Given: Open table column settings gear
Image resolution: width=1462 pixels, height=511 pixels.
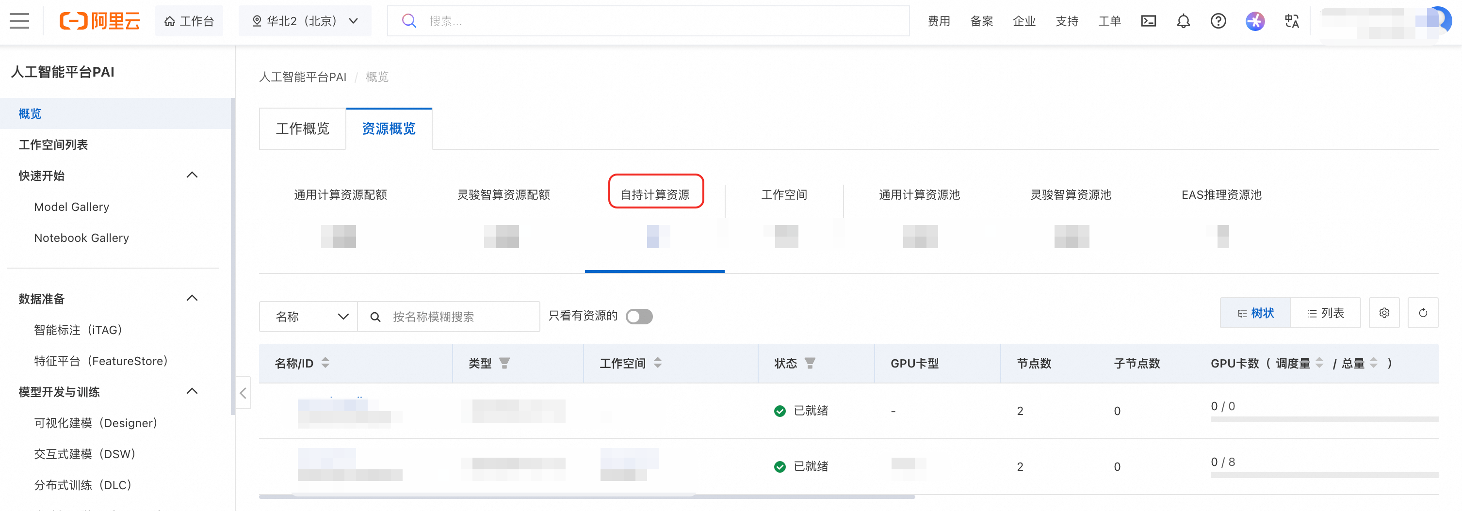Looking at the screenshot, I should click(1384, 313).
